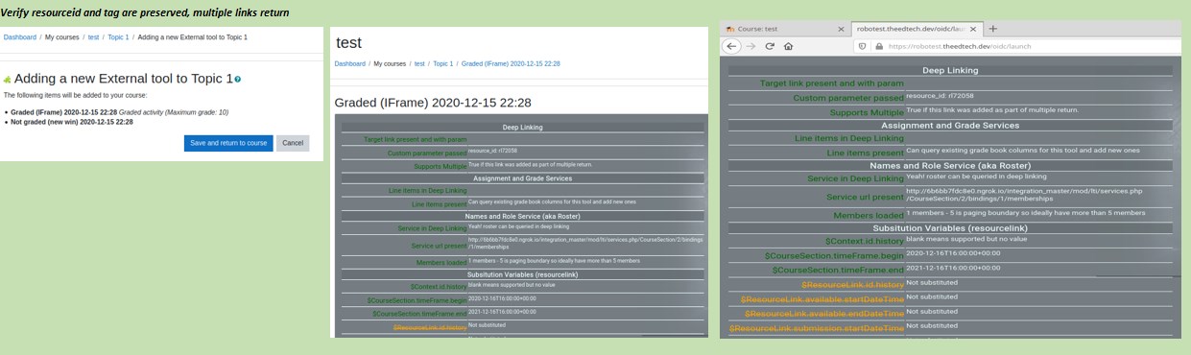Close the robotest.theedtech.dev browser tab

[x=973, y=30]
